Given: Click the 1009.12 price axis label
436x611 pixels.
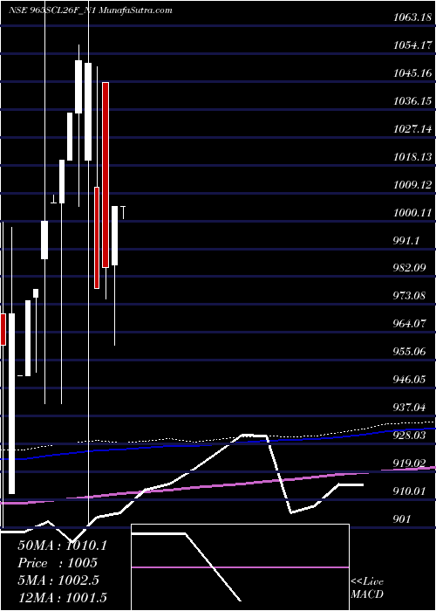Looking at the screenshot, I should [x=414, y=185].
